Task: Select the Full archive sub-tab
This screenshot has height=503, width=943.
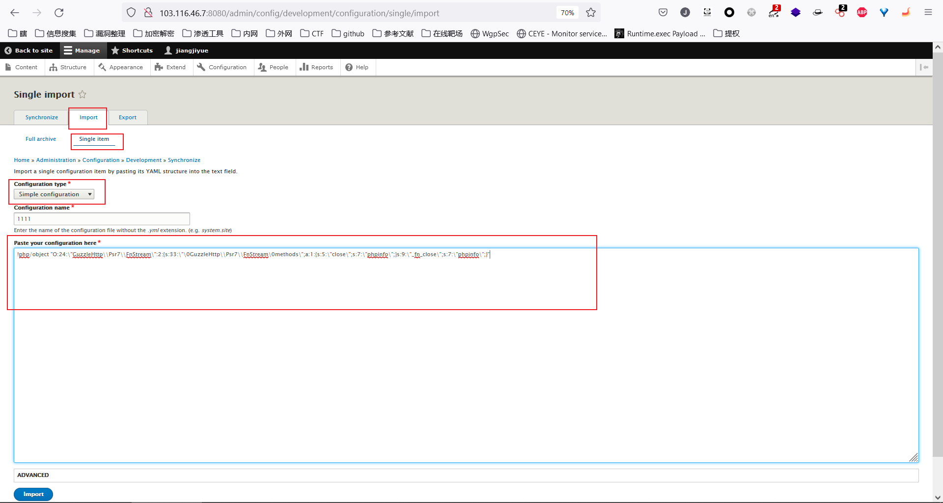Action: 41,139
